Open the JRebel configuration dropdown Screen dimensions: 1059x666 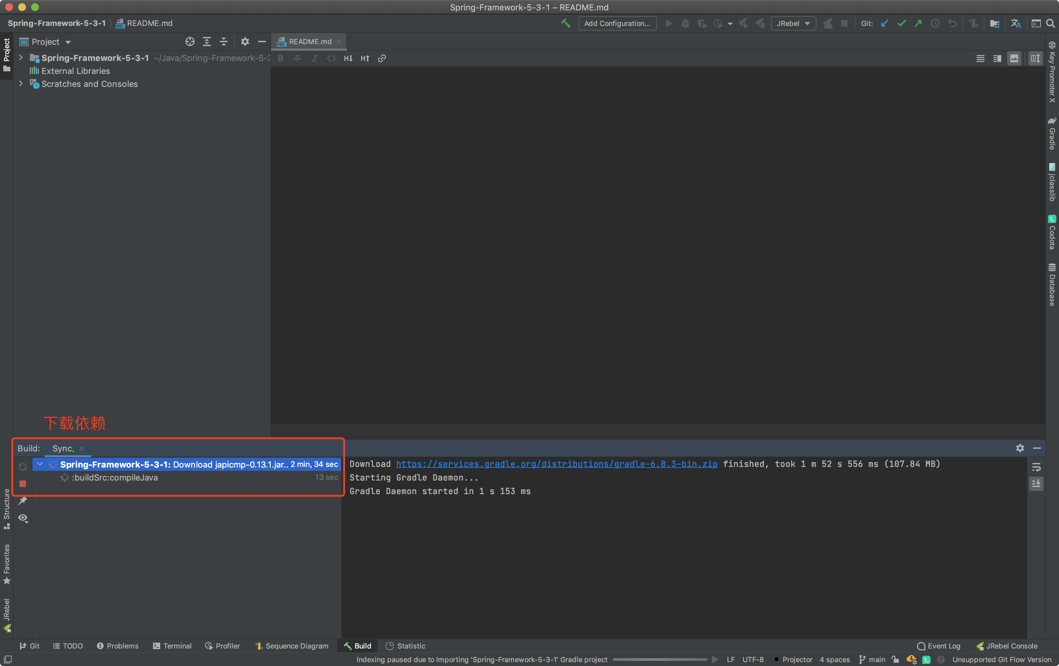tap(793, 23)
